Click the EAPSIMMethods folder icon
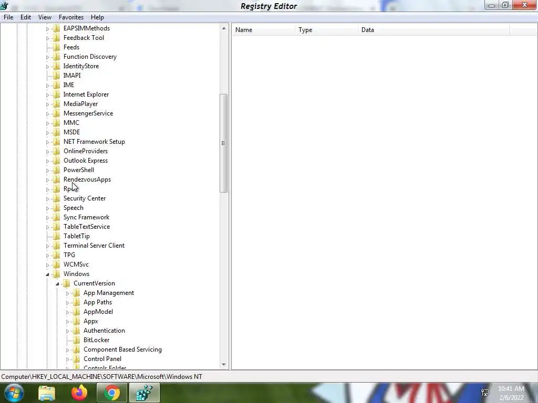The image size is (538, 403). tap(57, 28)
